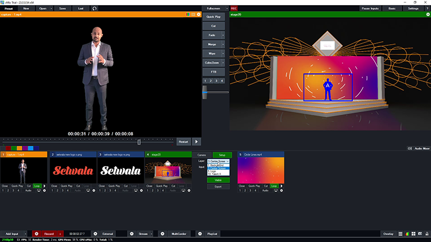Viewport: 431px width, 242px height.
Task: Toggle Loop on capture-1.mp4 input
Action: (x=37, y=186)
